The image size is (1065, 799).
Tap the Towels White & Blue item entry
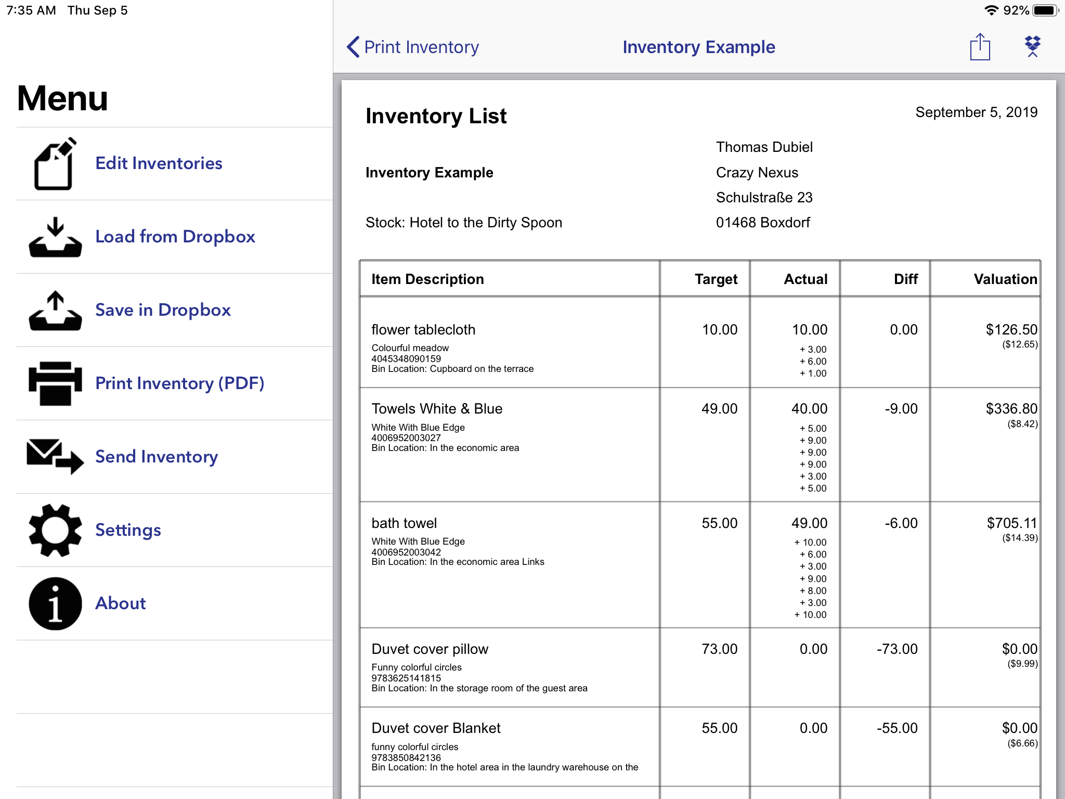[x=437, y=409]
